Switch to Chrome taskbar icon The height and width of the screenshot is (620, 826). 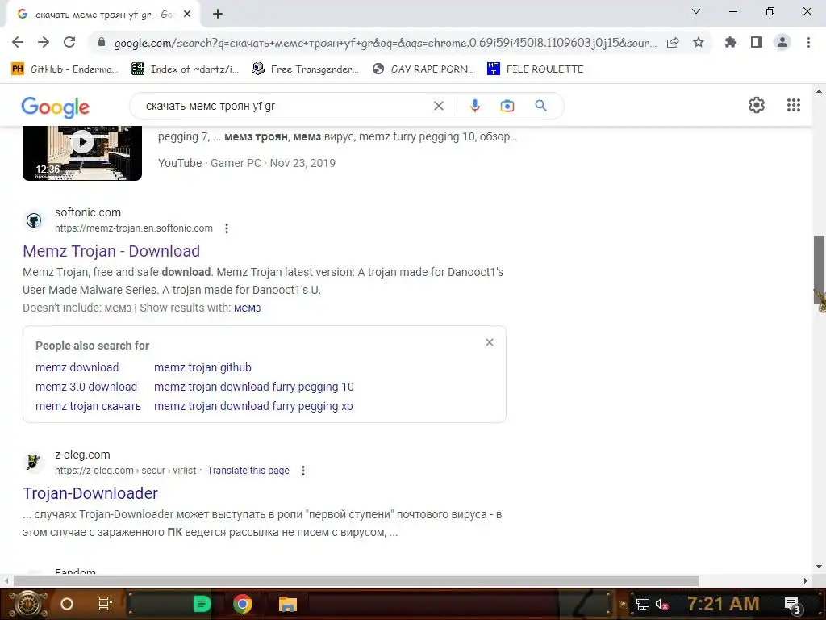243,604
